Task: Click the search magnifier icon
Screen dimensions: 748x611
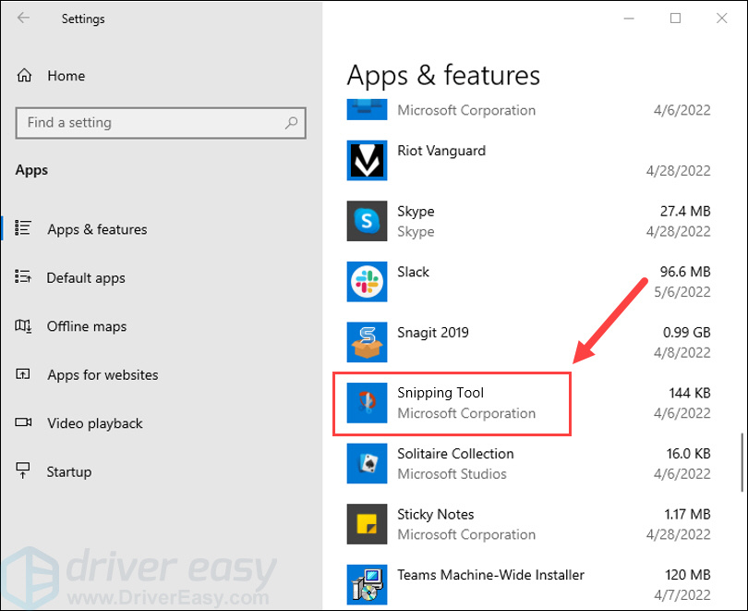Action: (291, 123)
